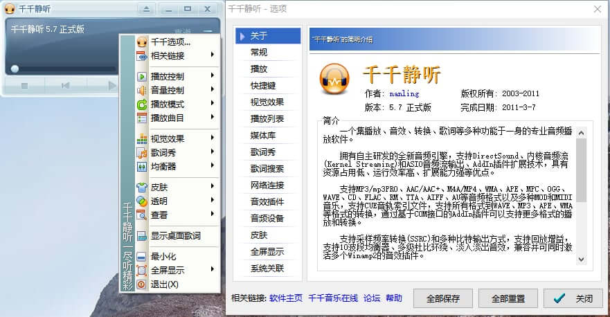Click the shirt icon beside 皮肤 in menu
Screen dimensions: 610x317
142,188
